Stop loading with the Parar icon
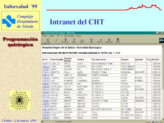The height and width of the screenshot is (123, 164). pos(118,40)
